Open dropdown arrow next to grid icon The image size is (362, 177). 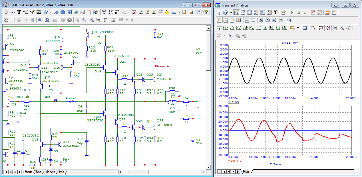[x=179, y=12]
